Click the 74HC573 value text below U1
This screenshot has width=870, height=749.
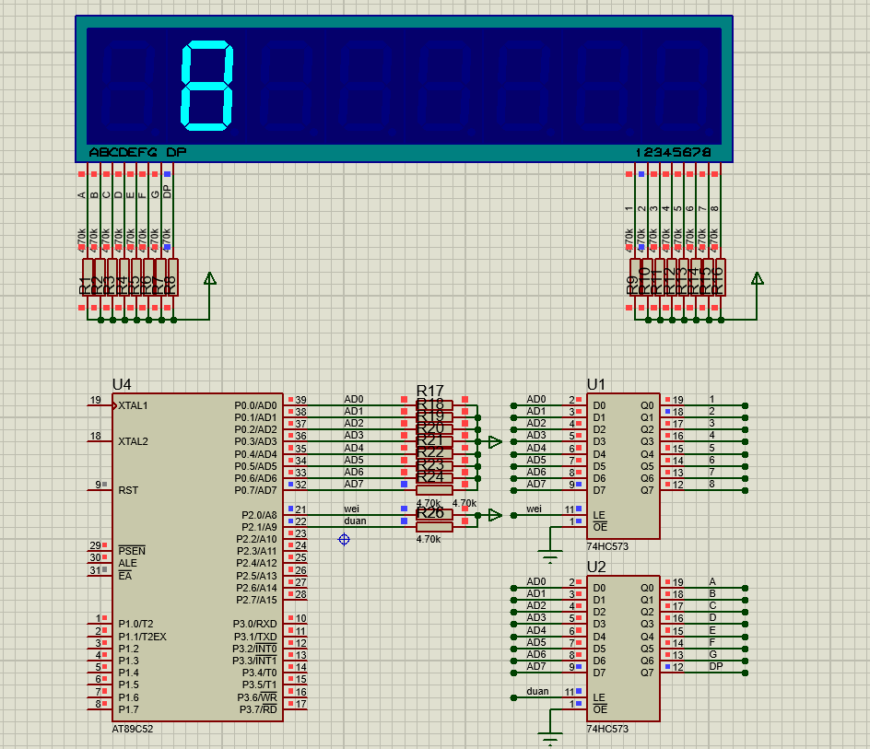[607, 546]
